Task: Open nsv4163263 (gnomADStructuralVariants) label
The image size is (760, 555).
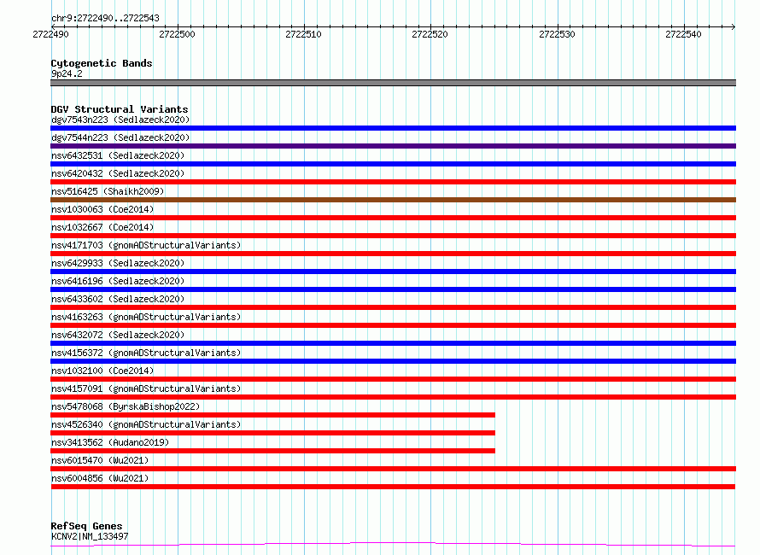Action: [x=146, y=317]
